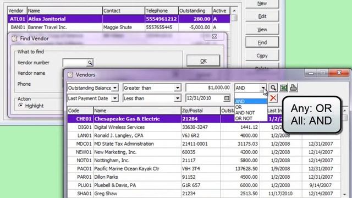Viewport: 352px width, 198px height.
Task: Click the V6J 6R2 postal code cell
Action: [x=200, y=135]
